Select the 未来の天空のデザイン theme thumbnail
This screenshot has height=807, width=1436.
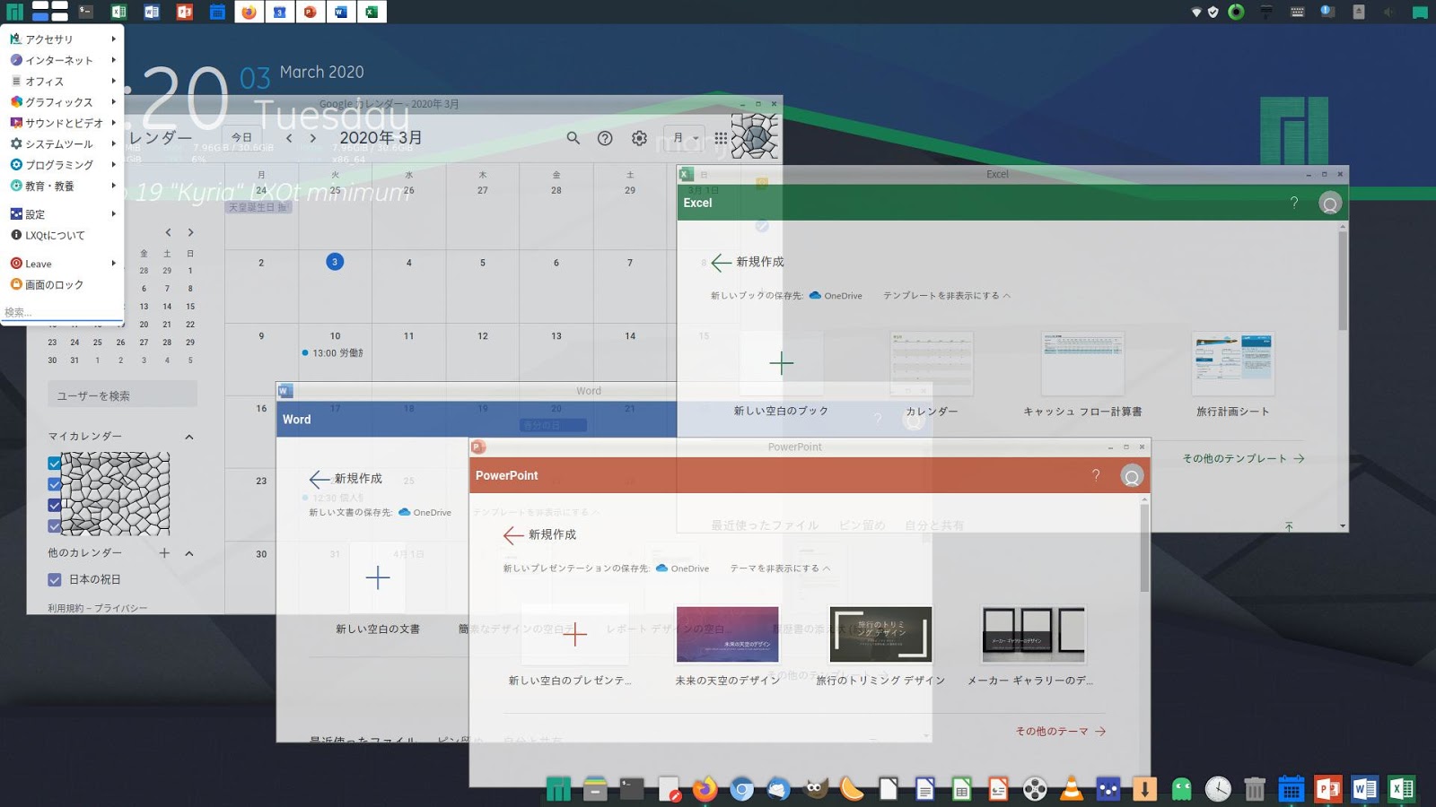click(x=727, y=635)
